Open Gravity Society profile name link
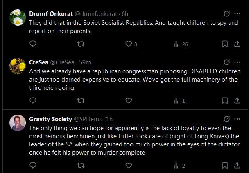This screenshot has width=249, height=173. coord(50,119)
